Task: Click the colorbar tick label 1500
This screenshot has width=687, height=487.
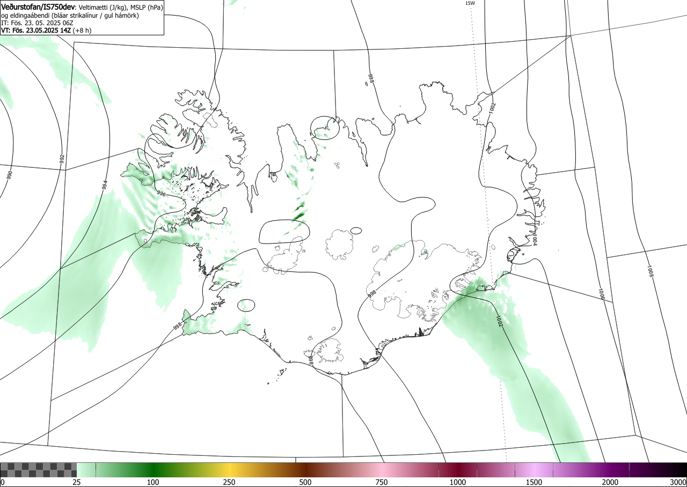Action: [x=534, y=482]
